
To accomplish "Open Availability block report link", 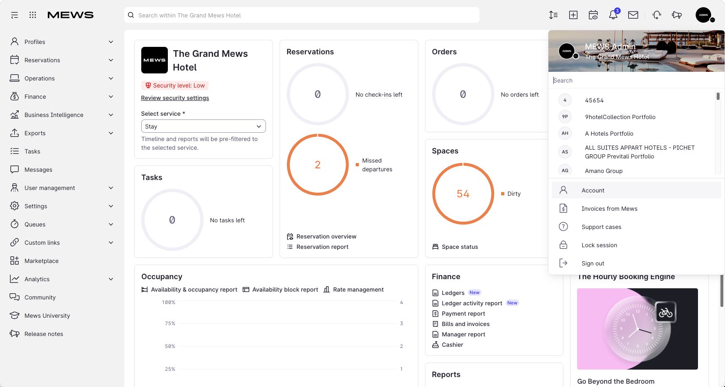I will pyautogui.click(x=285, y=290).
